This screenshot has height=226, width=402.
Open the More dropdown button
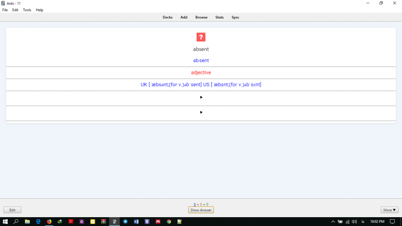pyautogui.click(x=389, y=210)
